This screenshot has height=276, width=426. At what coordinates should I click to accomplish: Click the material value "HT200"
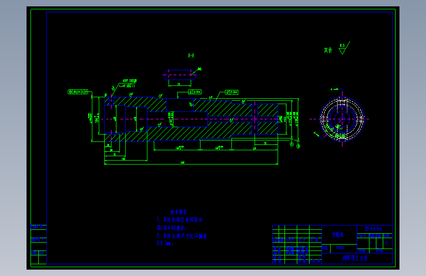(340, 248)
